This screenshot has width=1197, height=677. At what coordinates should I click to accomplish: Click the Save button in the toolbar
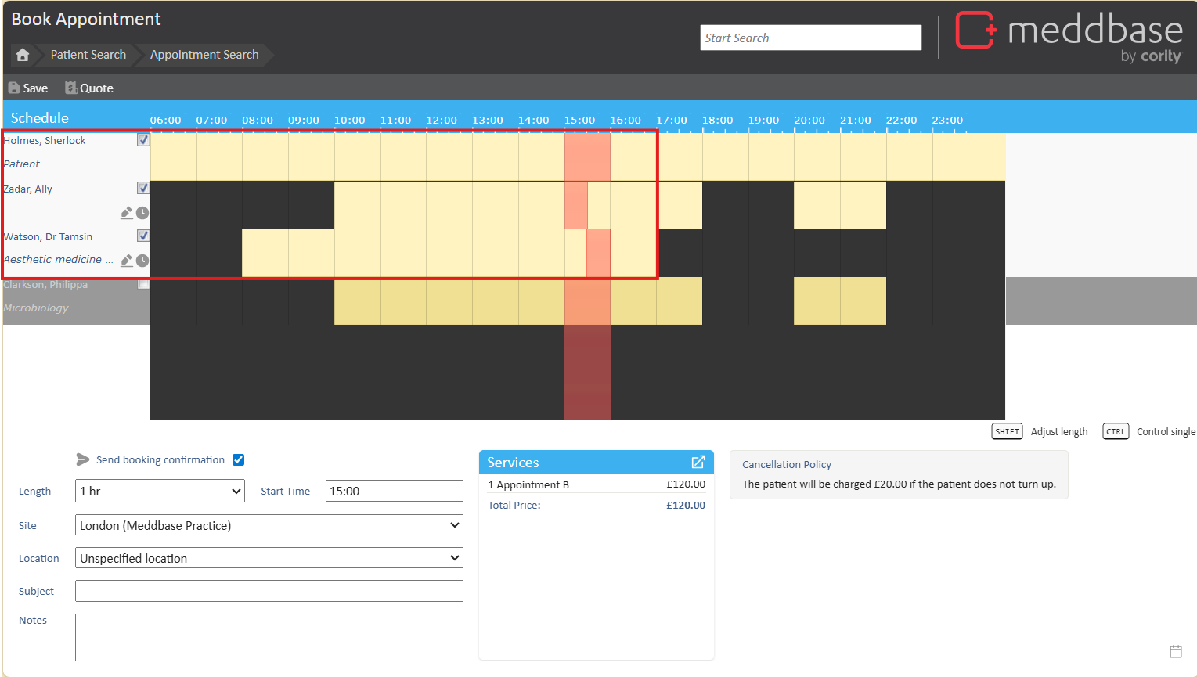pyautogui.click(x=28, y=88)
